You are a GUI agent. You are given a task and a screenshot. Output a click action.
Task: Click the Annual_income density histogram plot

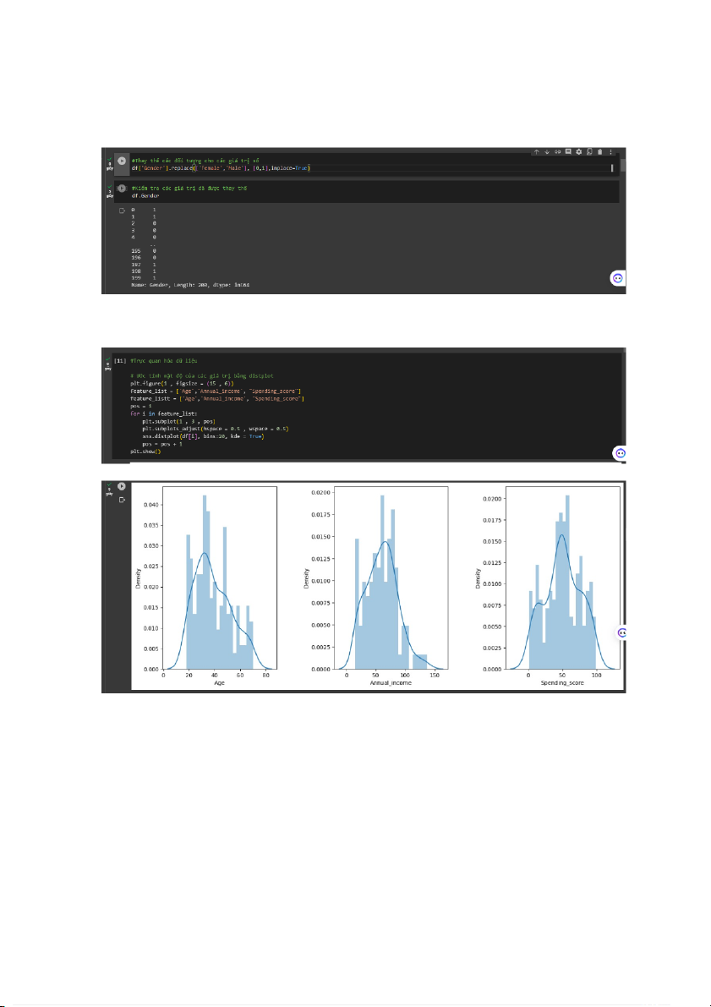tap(391, 577)
